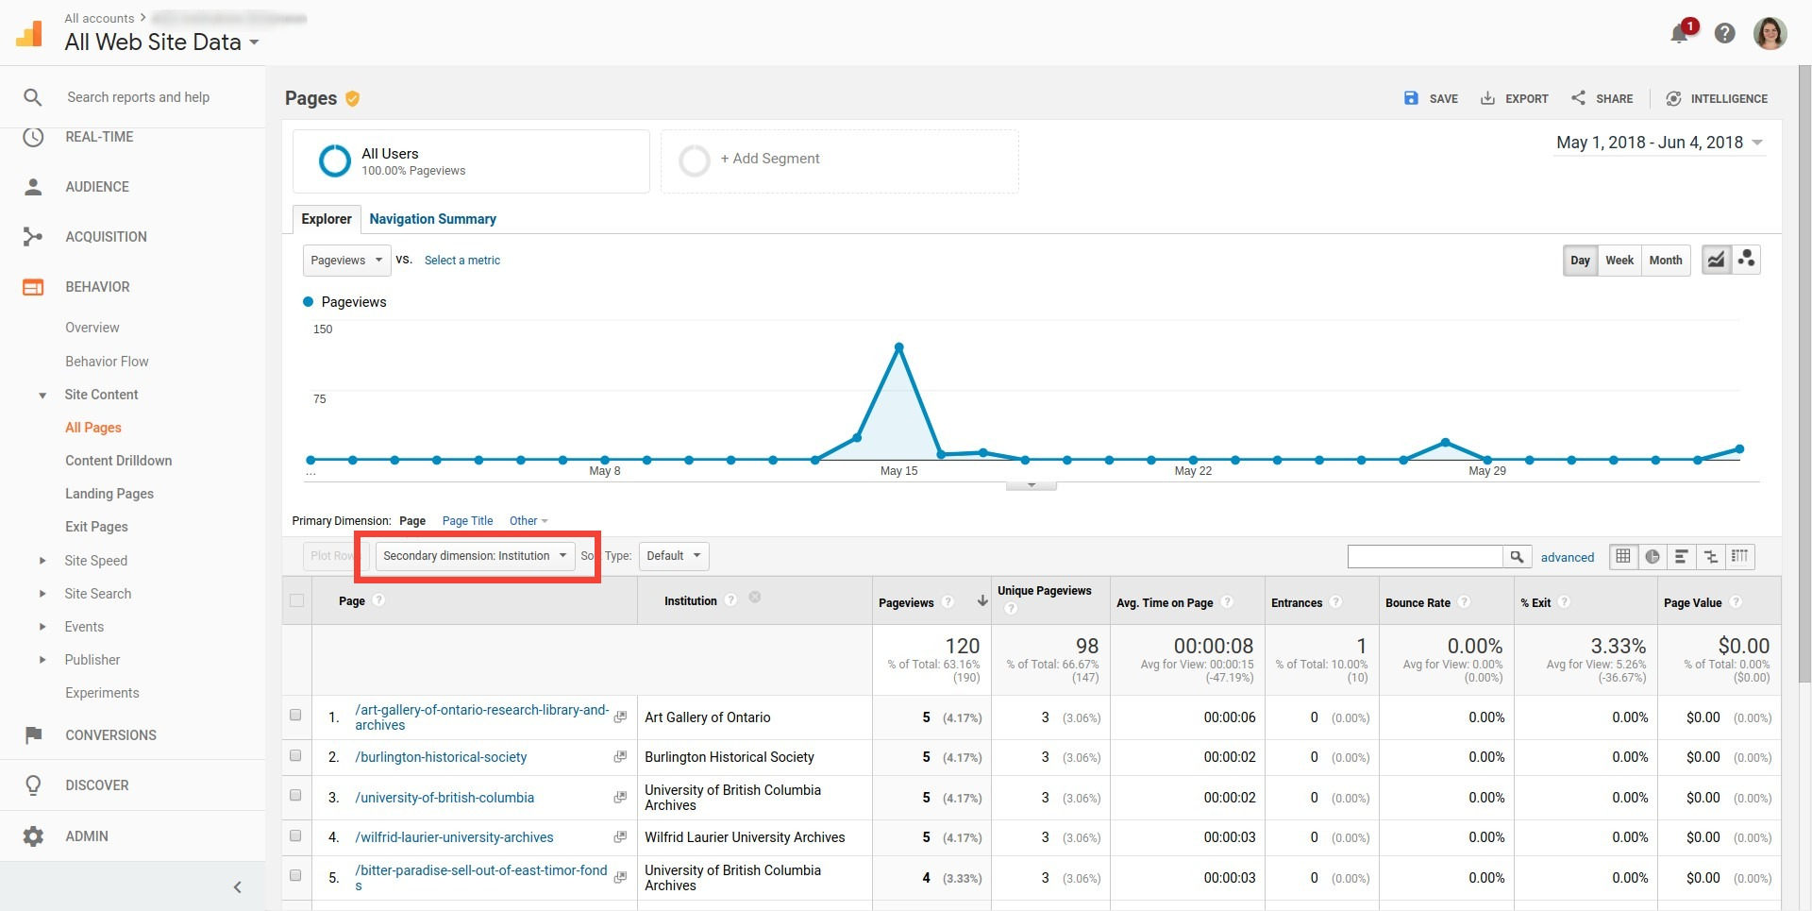
Task: Collapse the left sidebar arrow
Action: point(237,886)
